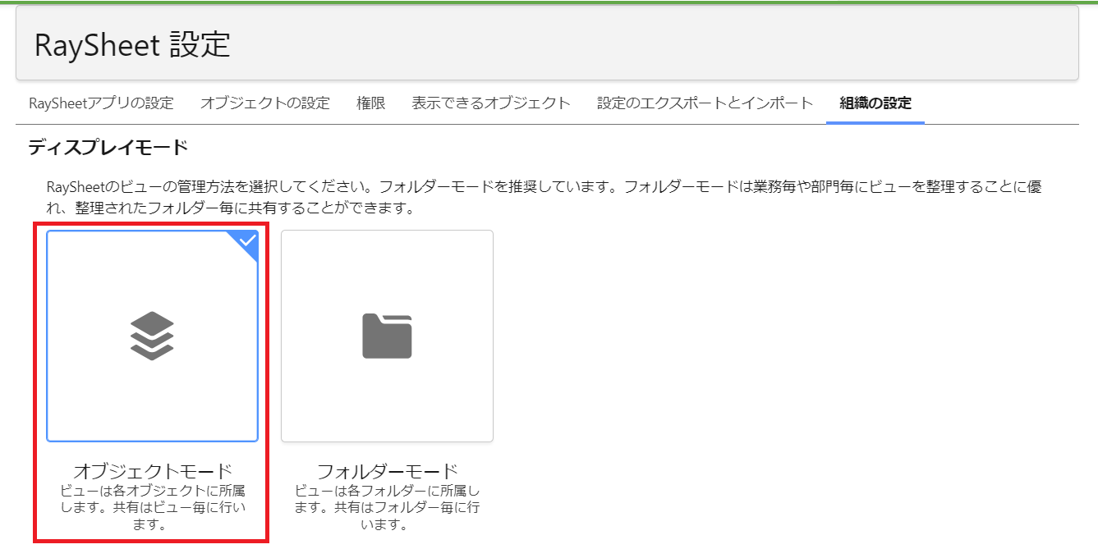1098x549 pixels.
Task: Click the display mode explanation paragraph
Action: pos(545,198)
